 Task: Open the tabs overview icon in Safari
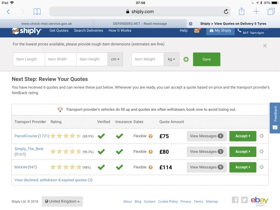point(271,12)
